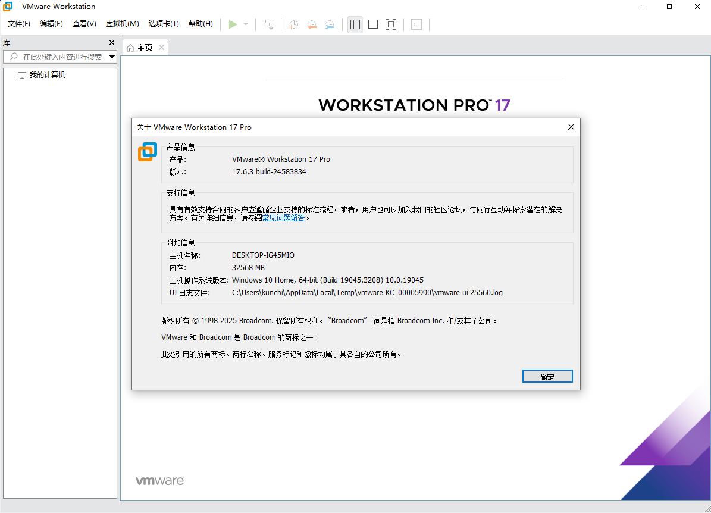
Task: Click the revert to snapshot icon
Action: click(312, 24)
